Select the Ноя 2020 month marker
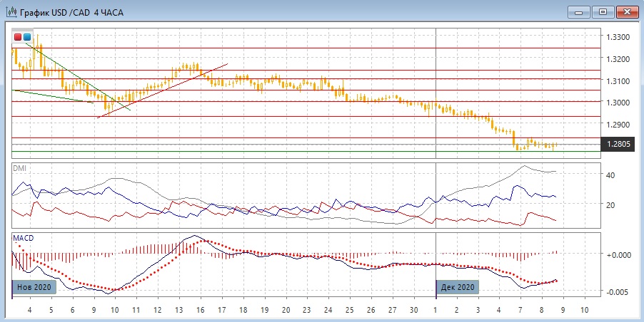The height and width of the screenshot is (322, 644). point(34,288)
